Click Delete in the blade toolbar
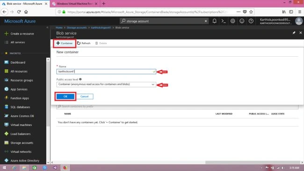Viewport: 304px width, 171px height. coord(101,43)
